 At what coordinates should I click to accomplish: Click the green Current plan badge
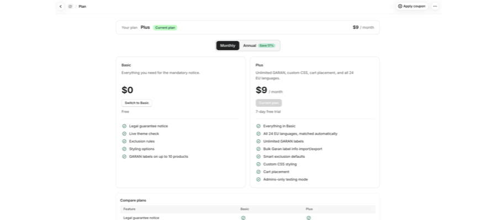[x=165, y=28]
